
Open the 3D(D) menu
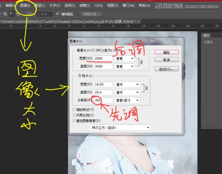click(98, 5)
